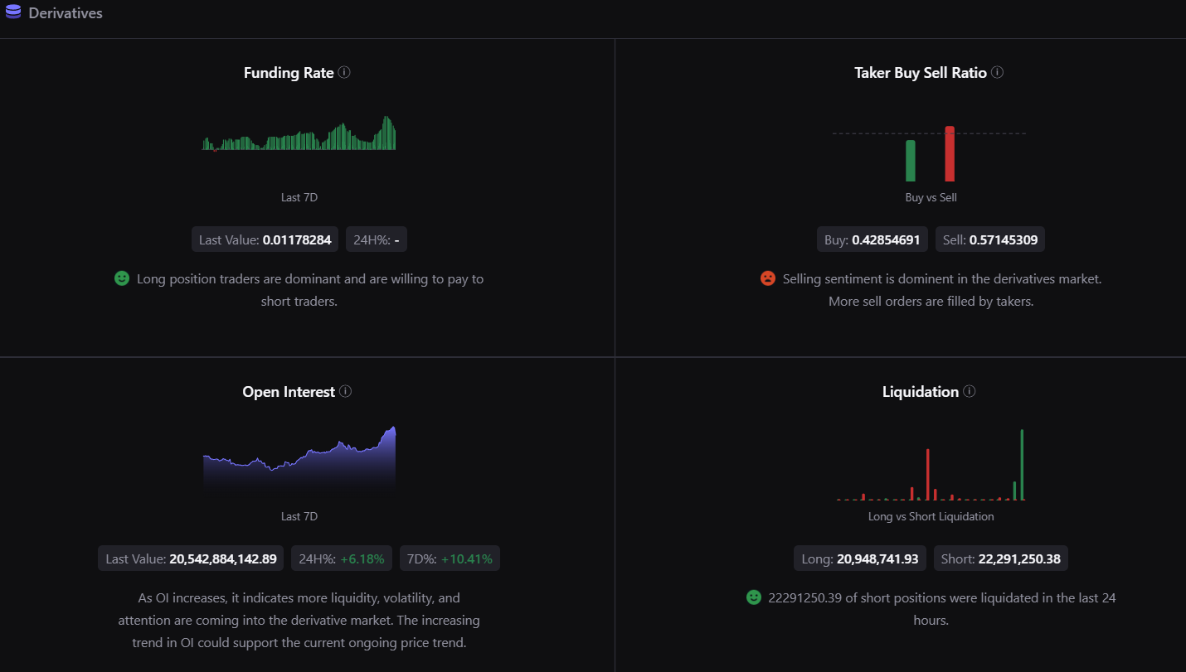Image resolution: width=1186 pixels, height=672 pixels.
Task: Click the Taker Buy Sell Ratio heading
Action: [921, 73]
